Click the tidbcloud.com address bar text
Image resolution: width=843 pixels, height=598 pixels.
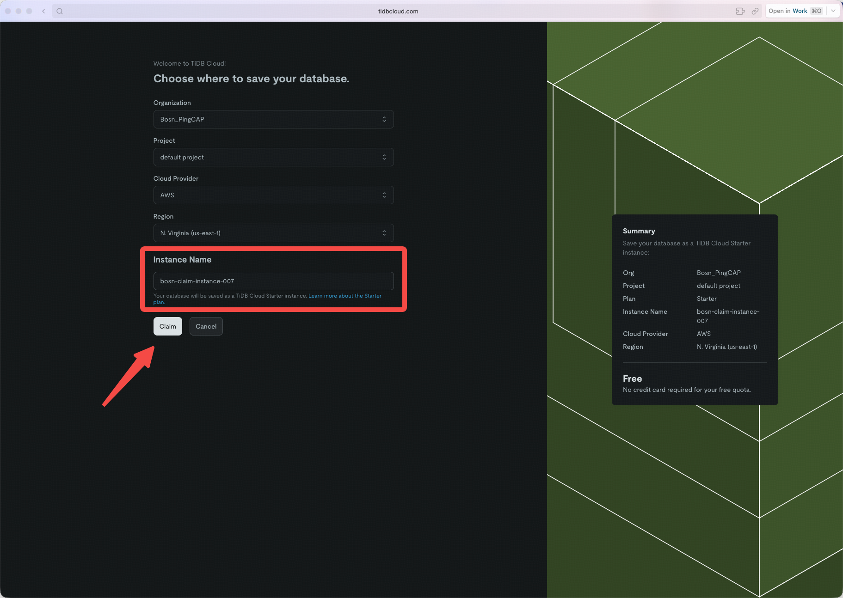[398, 11]
